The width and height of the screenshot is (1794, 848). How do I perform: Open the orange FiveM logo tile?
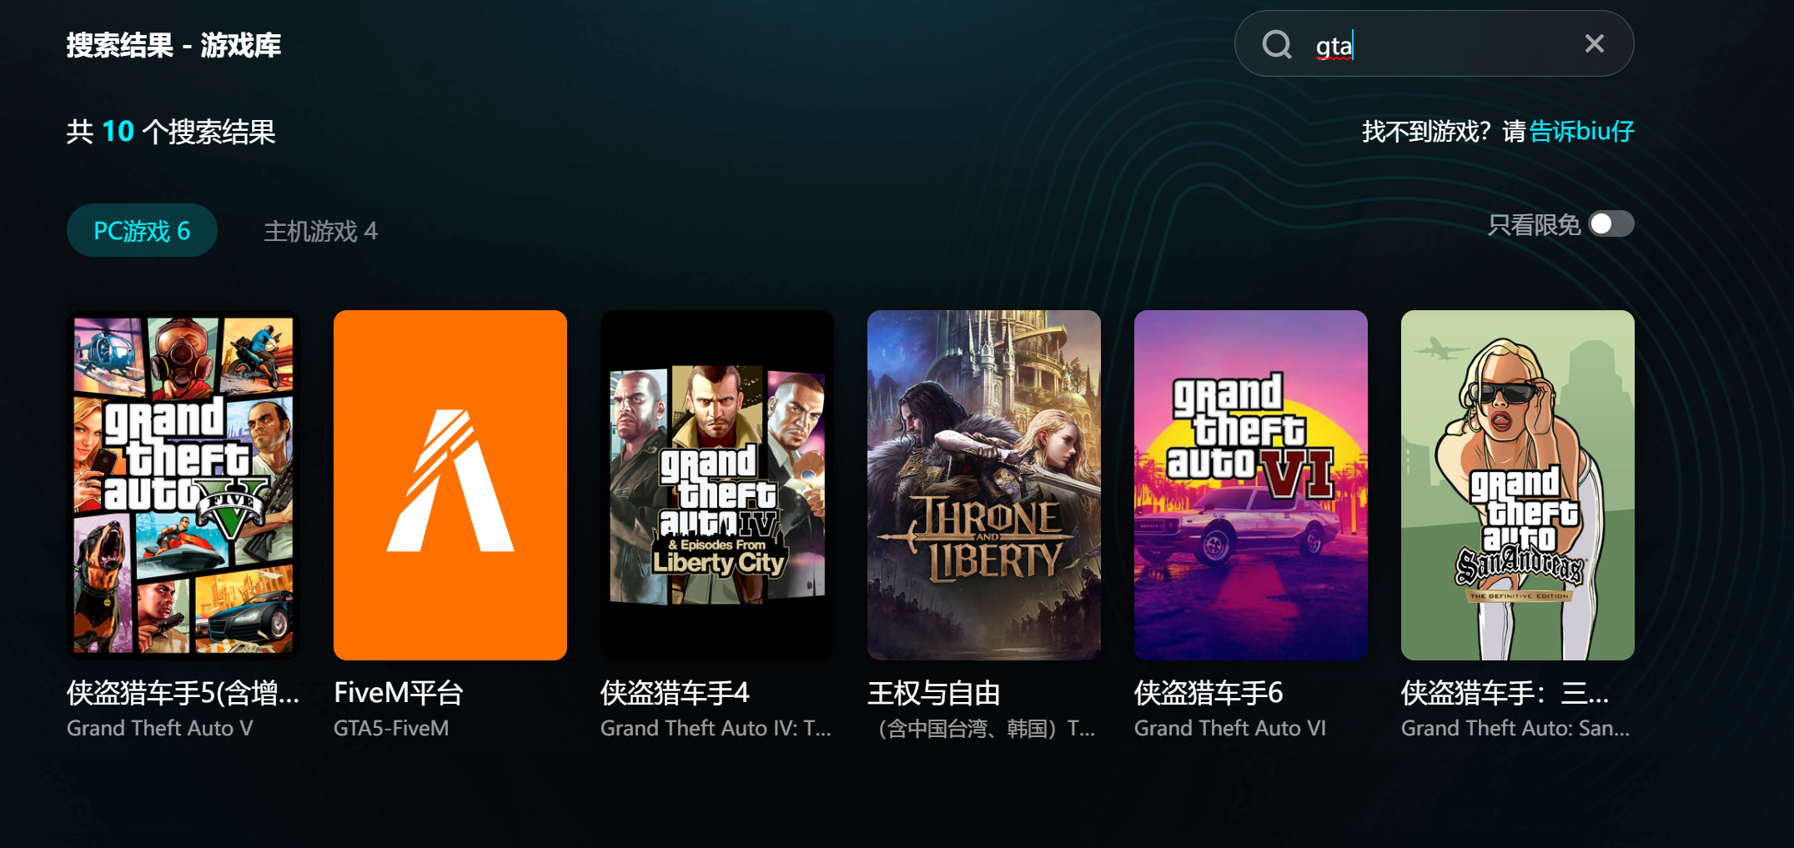[x=450, y=485]
